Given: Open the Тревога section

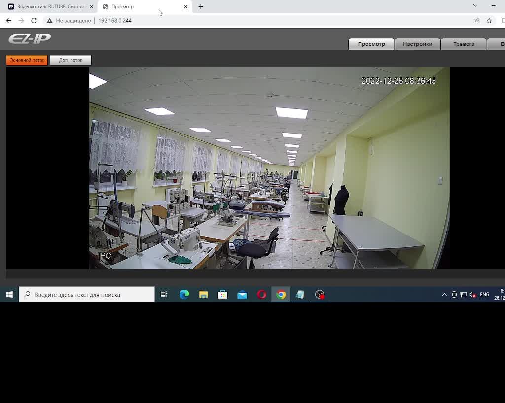Looking at the screenshot, I should [x=464, y=44].
